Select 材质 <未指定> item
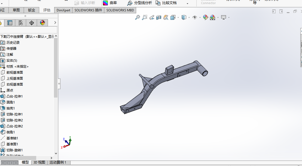302x166 pixels. tap(17, 67)
